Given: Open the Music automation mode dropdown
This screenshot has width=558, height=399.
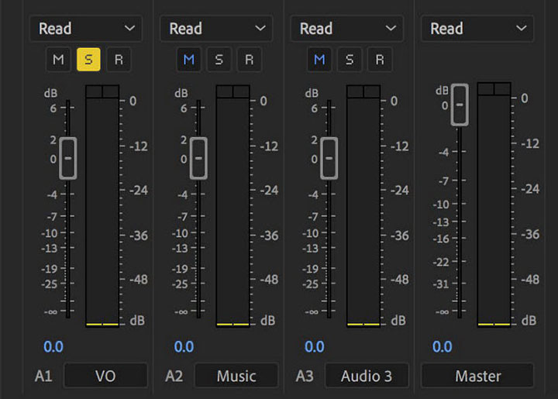Looking at the screenshot, I should pyautogui.click(x=216, y=29).
